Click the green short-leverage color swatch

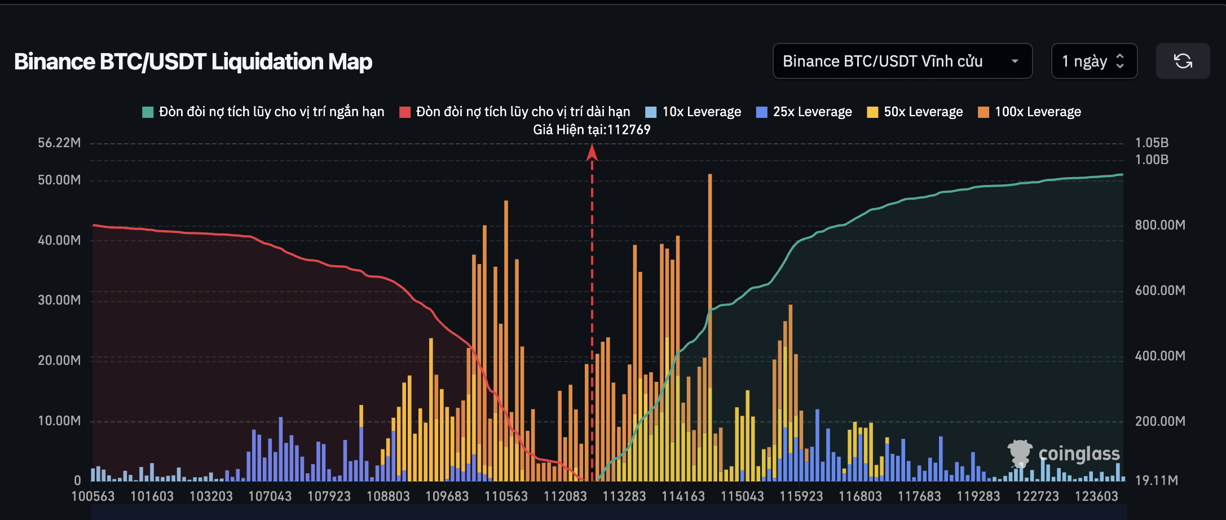point(148,112)
